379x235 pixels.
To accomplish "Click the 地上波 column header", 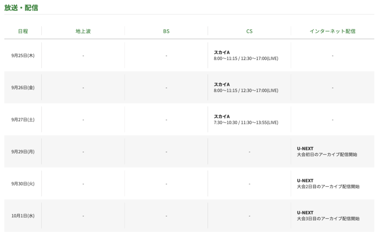I will click(83, 31).
